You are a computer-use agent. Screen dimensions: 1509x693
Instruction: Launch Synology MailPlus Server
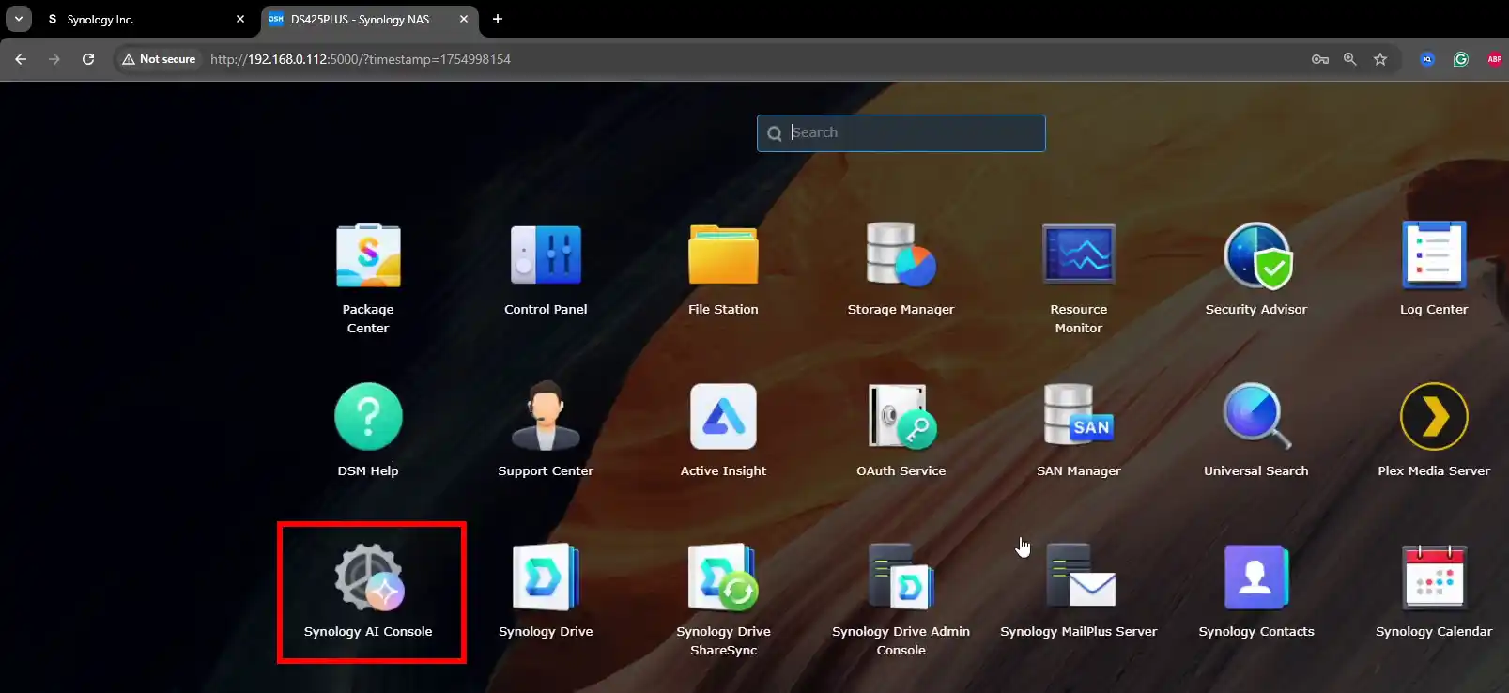1080,577
